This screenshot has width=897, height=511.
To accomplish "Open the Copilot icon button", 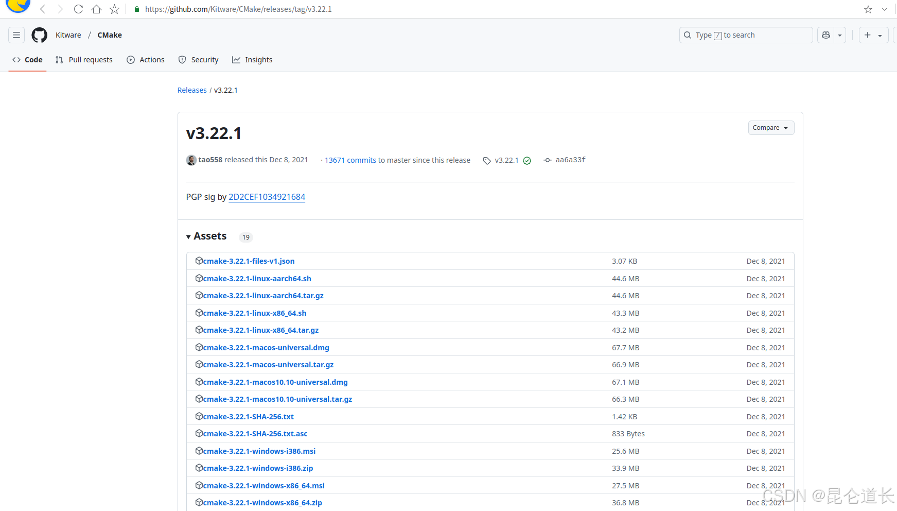I will coord(826,35).
